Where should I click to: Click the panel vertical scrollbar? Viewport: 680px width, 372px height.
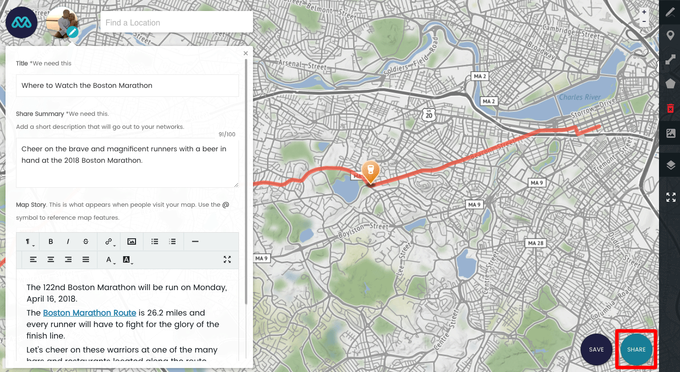(245, 182)
